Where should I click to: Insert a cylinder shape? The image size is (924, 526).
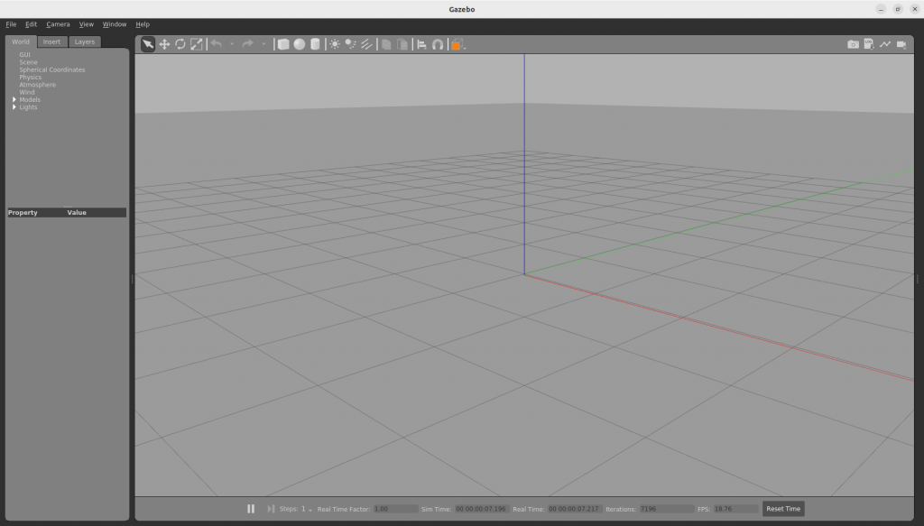(x=315, y=44)
